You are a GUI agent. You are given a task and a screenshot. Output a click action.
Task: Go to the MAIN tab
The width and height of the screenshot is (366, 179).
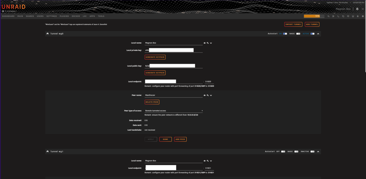click(20, 16)
